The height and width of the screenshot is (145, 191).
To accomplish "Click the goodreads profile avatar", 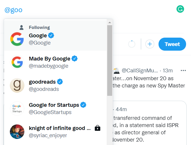I will pos(17,85).
